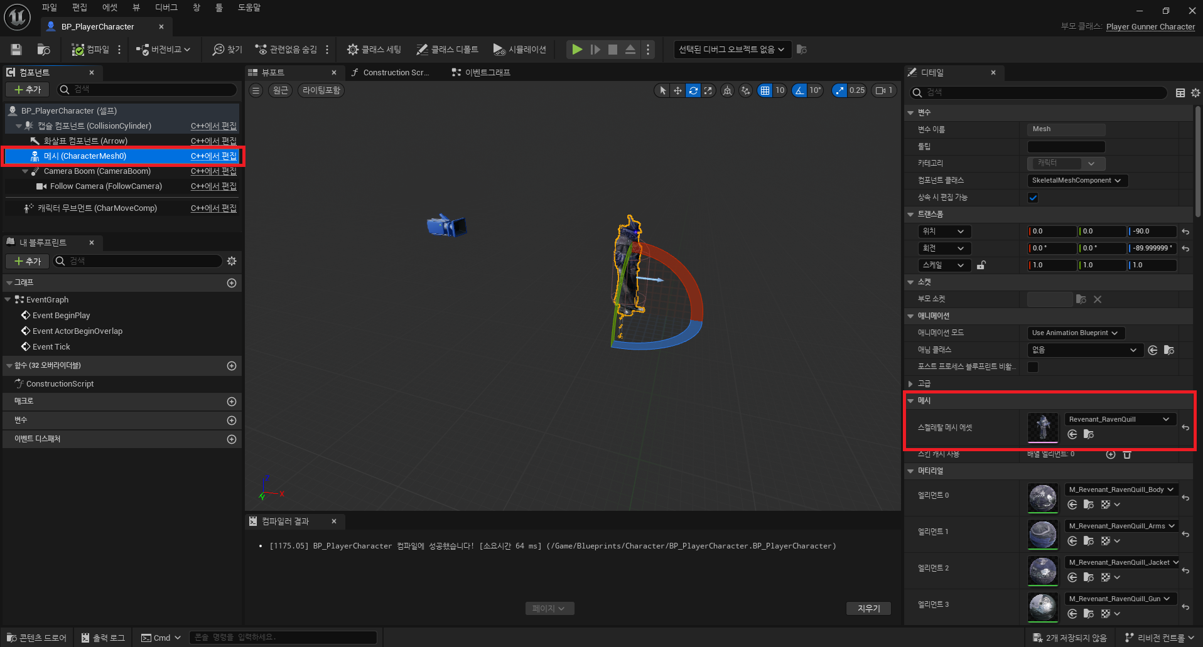The height and width of the screenshot is (647, 1203).
Task: Toggle 상속 시 편집 가능 checkbox
Action: [1033, 198]
